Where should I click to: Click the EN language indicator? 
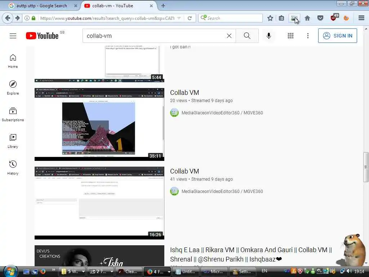[x=264, y=271]
